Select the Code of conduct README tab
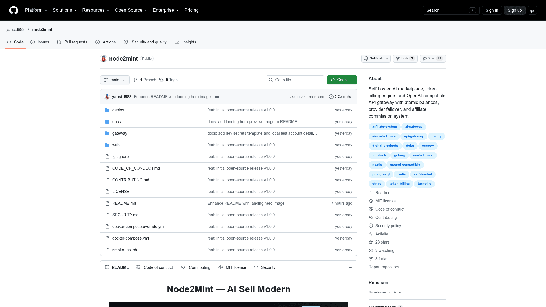Viewport: 546px width, 307px height. click(x=154, y=267)
